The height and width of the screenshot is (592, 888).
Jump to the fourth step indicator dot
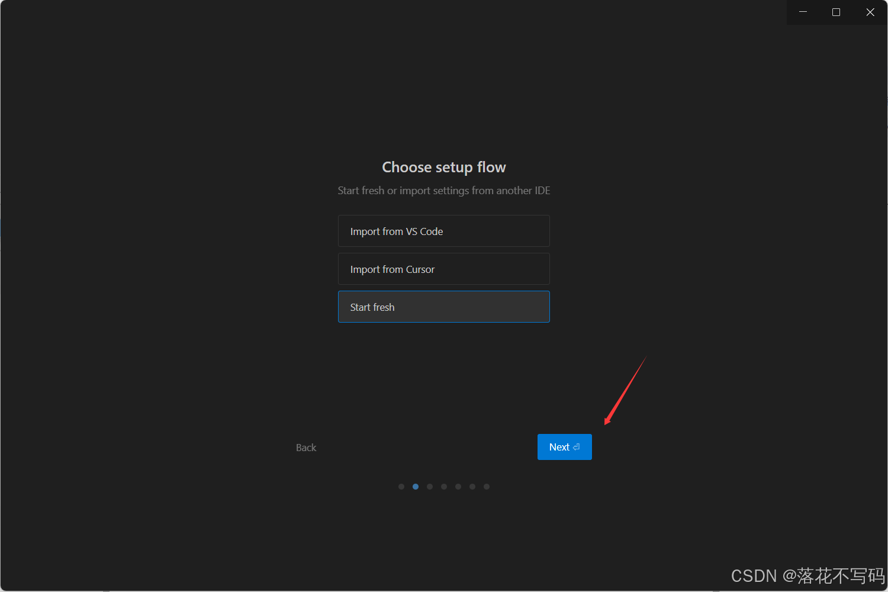point(444,487)
